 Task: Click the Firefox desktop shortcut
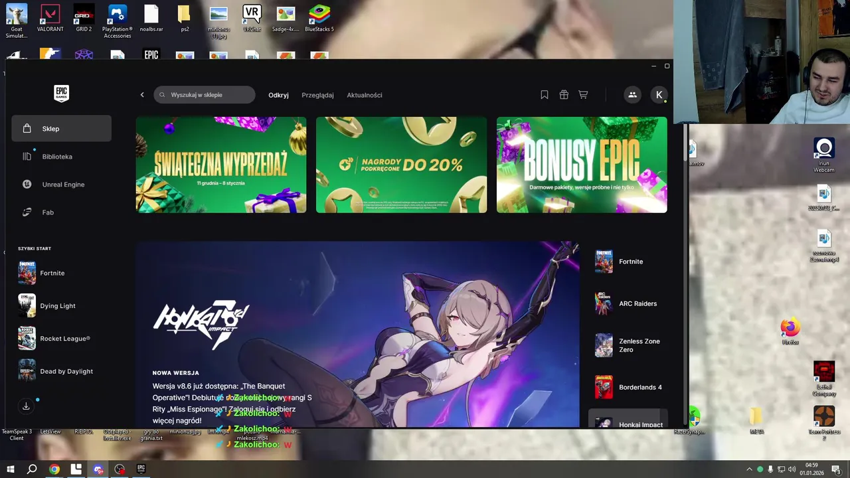click(790, 331)
